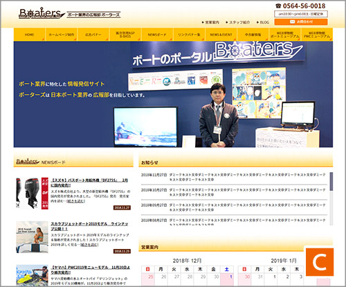This screenshot has width=346, height=287.
Task: Click the Boaters logo in the header
Action: [x=42, y=13]
